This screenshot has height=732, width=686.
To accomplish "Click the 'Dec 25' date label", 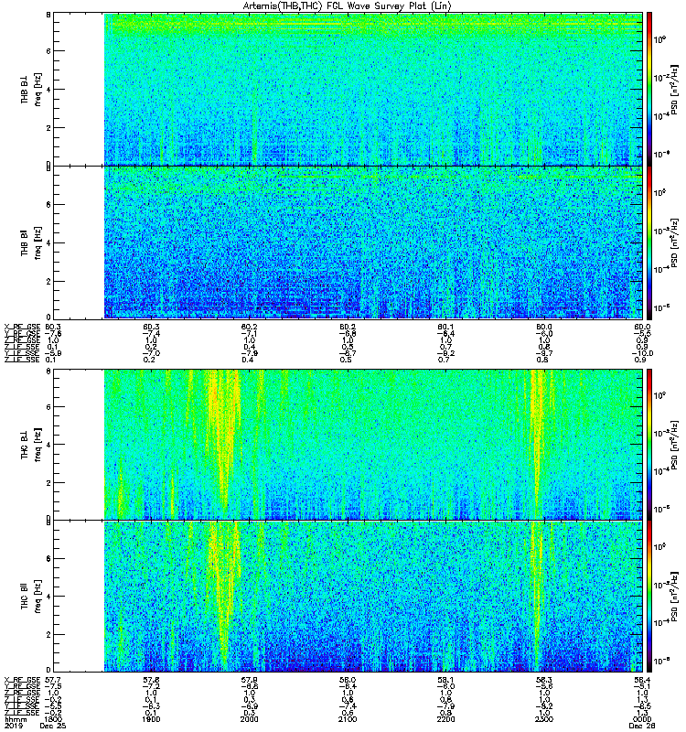I will [53, 726].
